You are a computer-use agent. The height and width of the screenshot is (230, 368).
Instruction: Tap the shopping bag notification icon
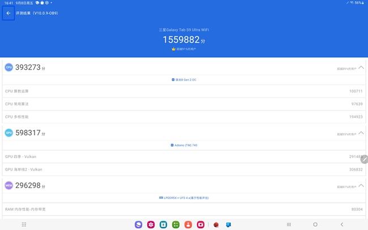point(42,3)
